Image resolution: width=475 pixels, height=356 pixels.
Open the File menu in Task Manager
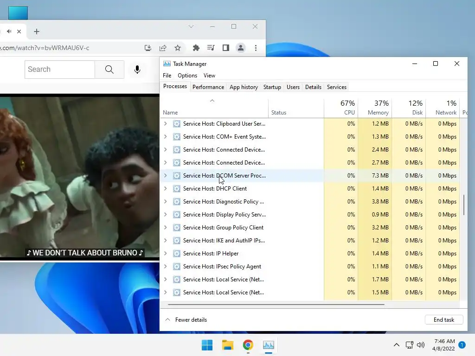167,76
